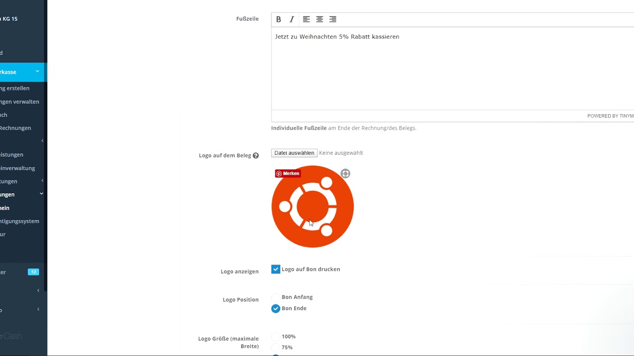Open 'eistungen' sidebar item
The image size is (634, 356).
[x=11, y=155]
